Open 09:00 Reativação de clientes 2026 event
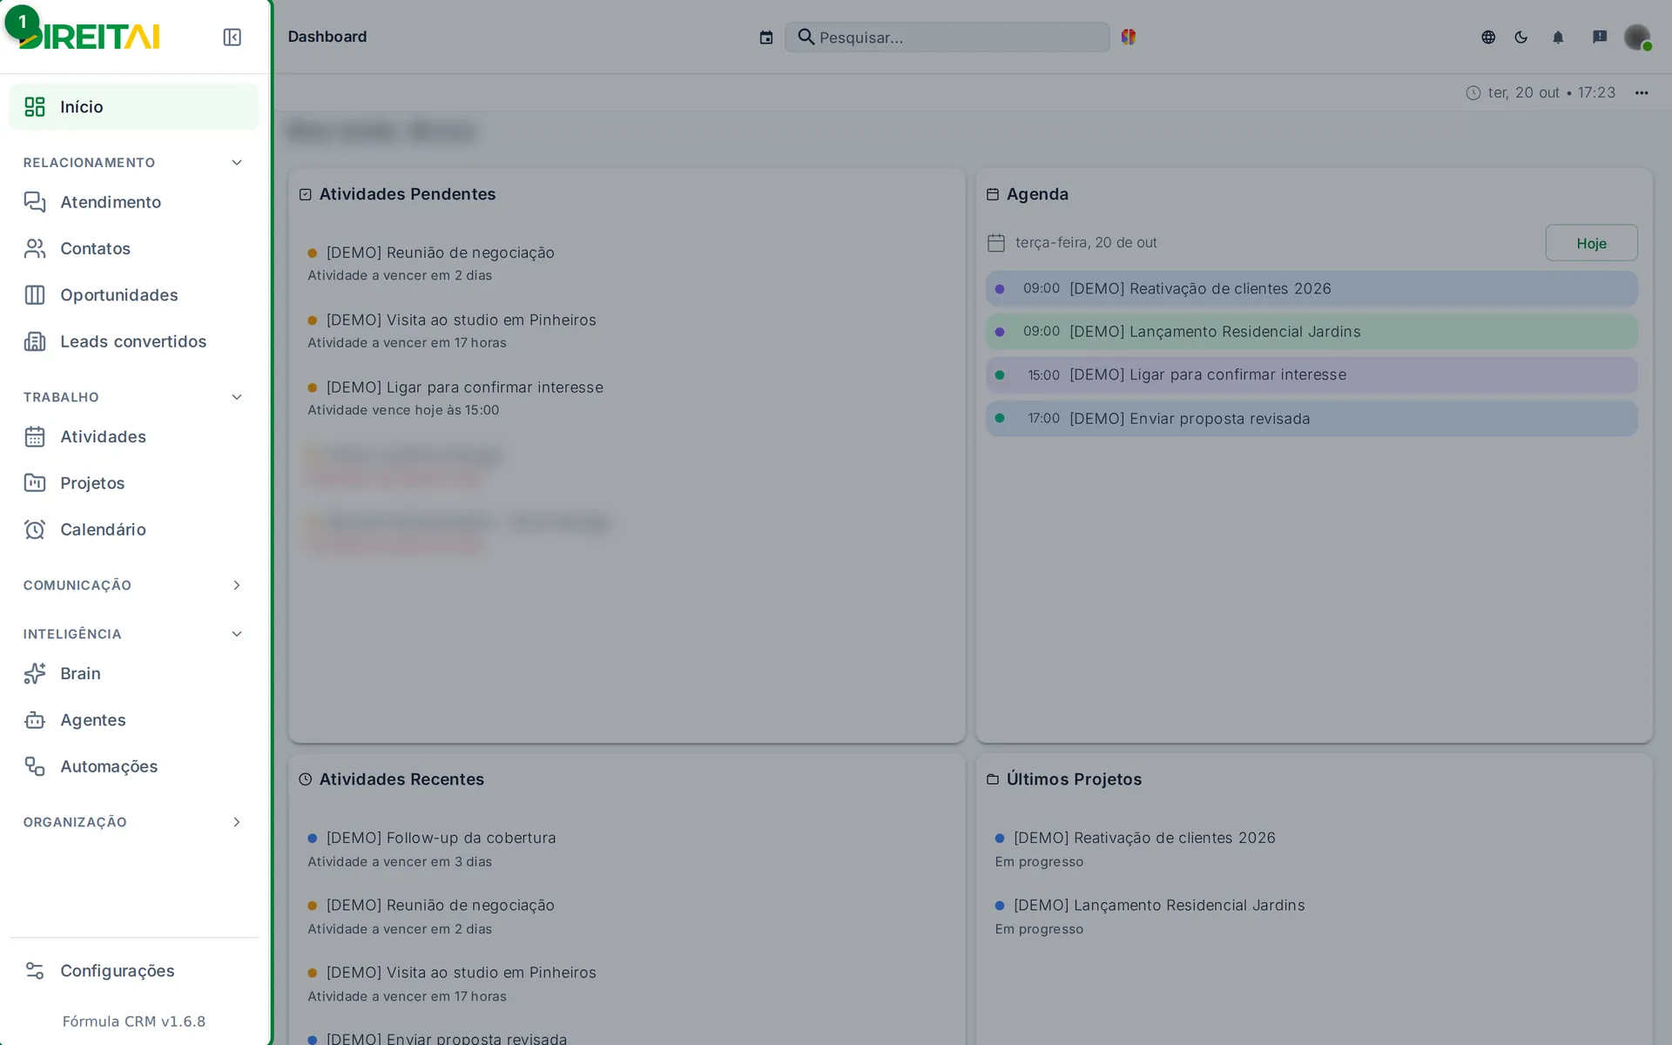The height and width of the screenshot is (1045, 1672). pyautogui.click(x=1311, y=288)
